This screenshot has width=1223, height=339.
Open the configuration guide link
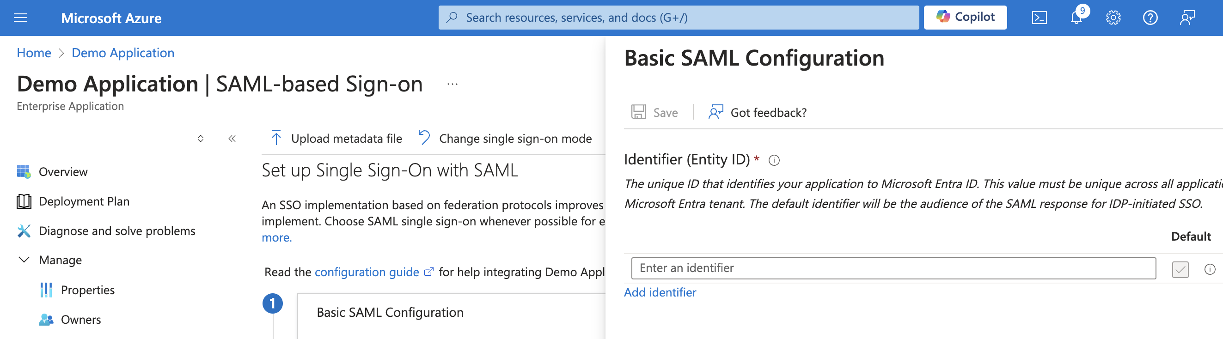(x=367, y=272)
